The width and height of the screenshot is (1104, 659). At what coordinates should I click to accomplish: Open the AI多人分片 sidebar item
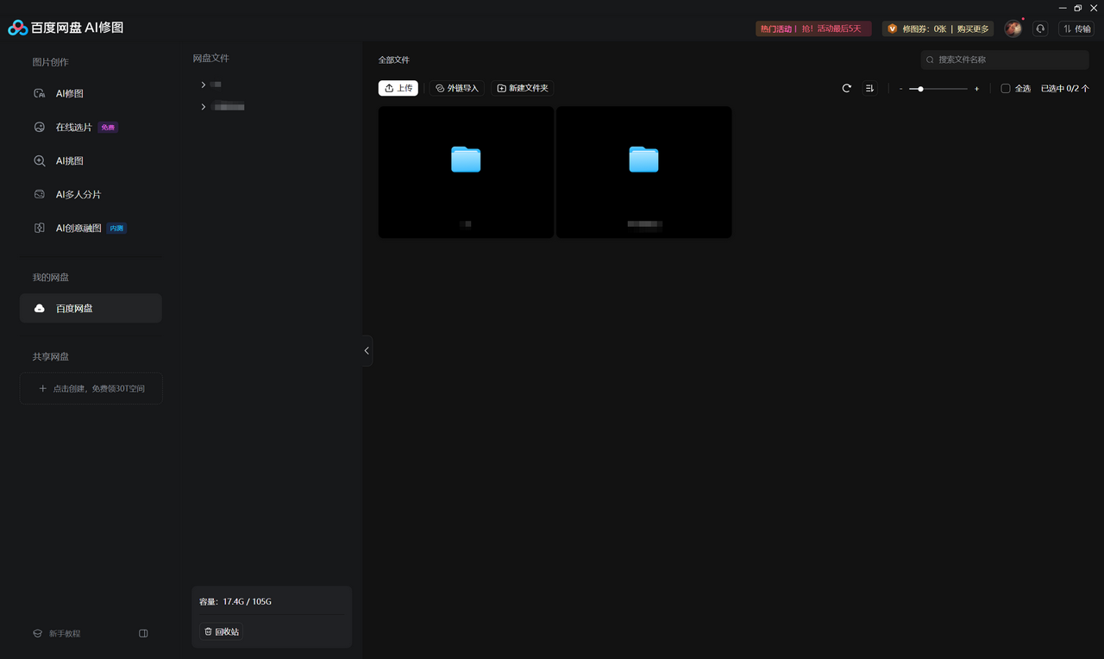78,194
